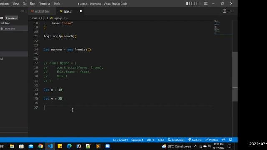Toggle primary sidebar layout icon
This screenshot has height=150, width=267.
click(188, 4)
